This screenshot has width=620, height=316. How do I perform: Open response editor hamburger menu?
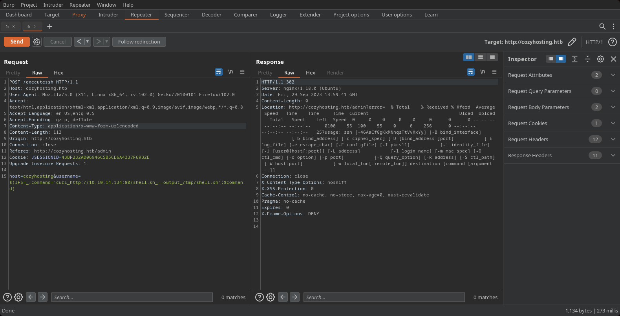point(494,72)
